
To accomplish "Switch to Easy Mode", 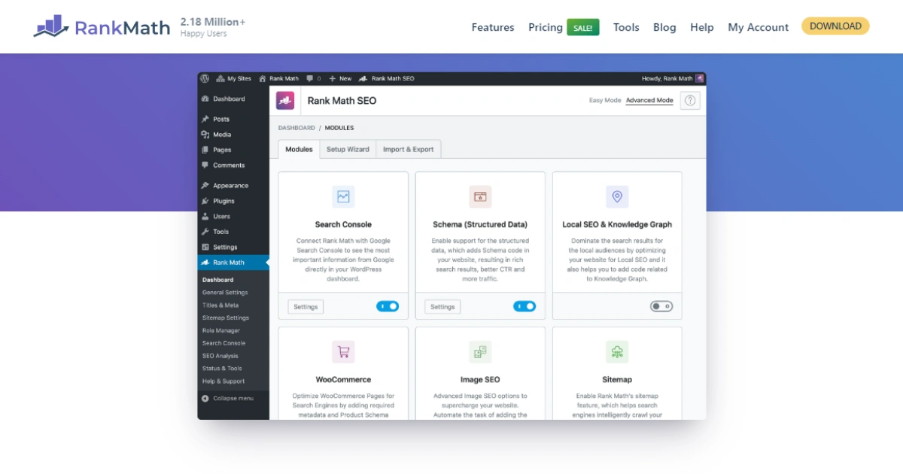I will 605,100.
